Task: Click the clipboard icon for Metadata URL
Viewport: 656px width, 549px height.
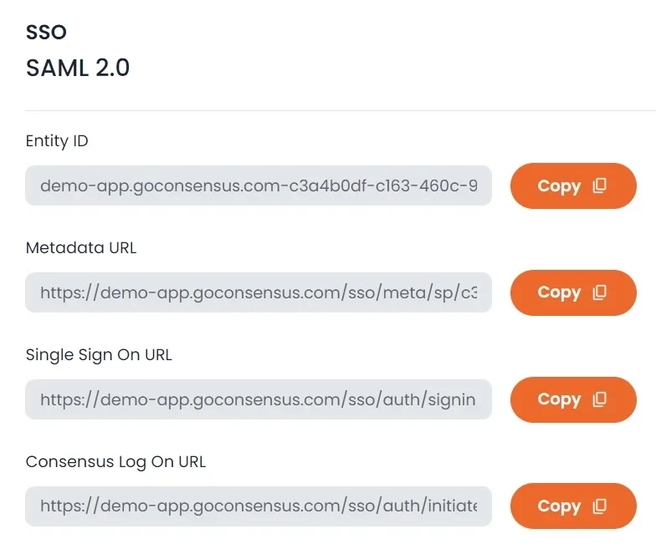Action: 599,292
